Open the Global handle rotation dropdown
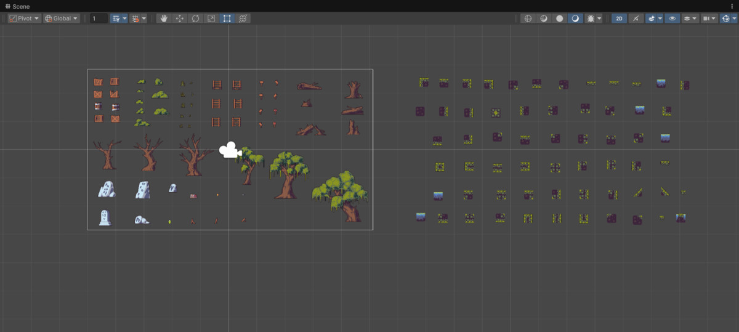Image resolution: width=739 pixels, height=332 pixels. point(62,18)
